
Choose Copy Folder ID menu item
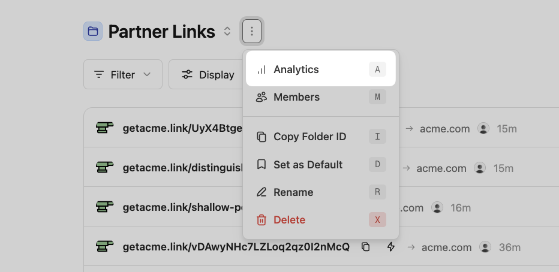click(x=321, y=137)
